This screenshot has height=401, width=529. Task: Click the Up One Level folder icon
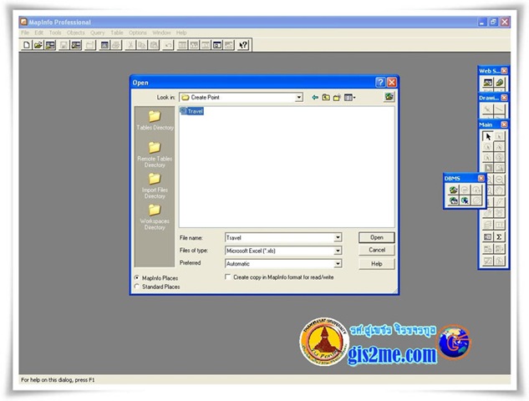pos(326,98)
